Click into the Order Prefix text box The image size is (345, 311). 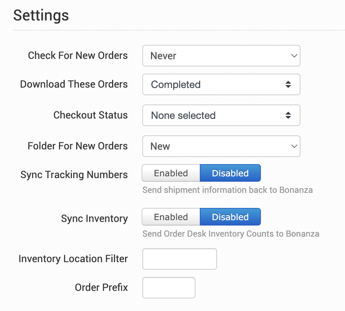[x=169, y=287]
